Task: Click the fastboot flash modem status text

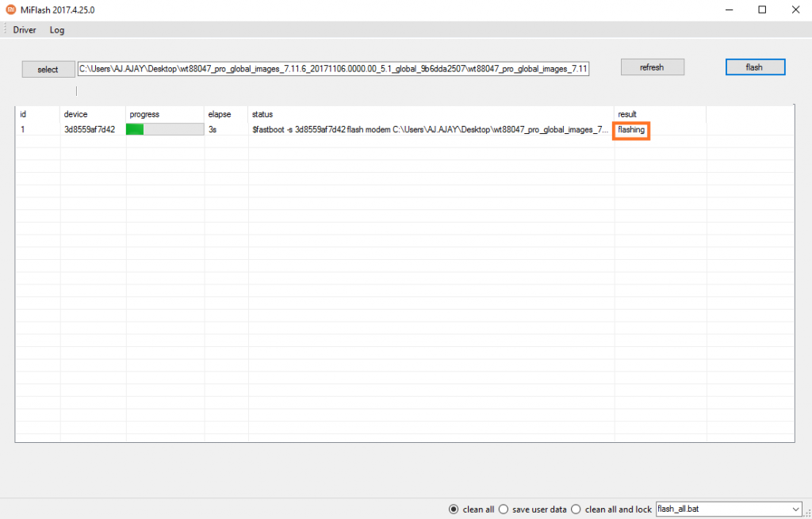Action: 431,130
